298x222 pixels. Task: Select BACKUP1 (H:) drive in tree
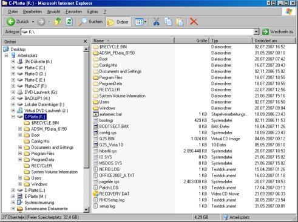click(x=37, y=98)
